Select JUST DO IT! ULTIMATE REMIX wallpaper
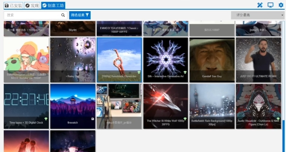 point(258,60)
